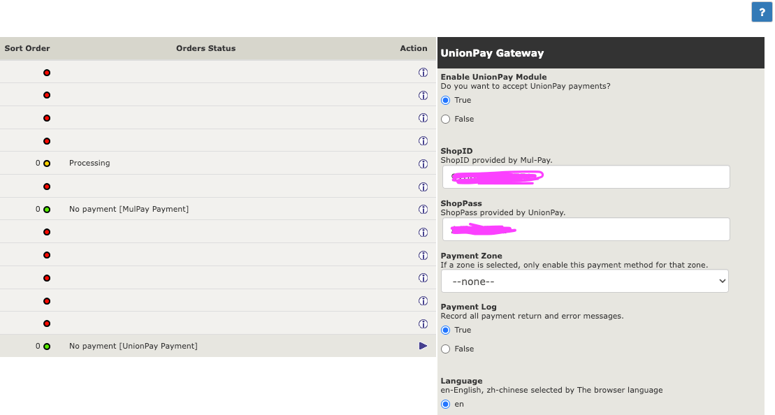
Task: Click info icon in row directly above Processing
Action: pos(423,141)
